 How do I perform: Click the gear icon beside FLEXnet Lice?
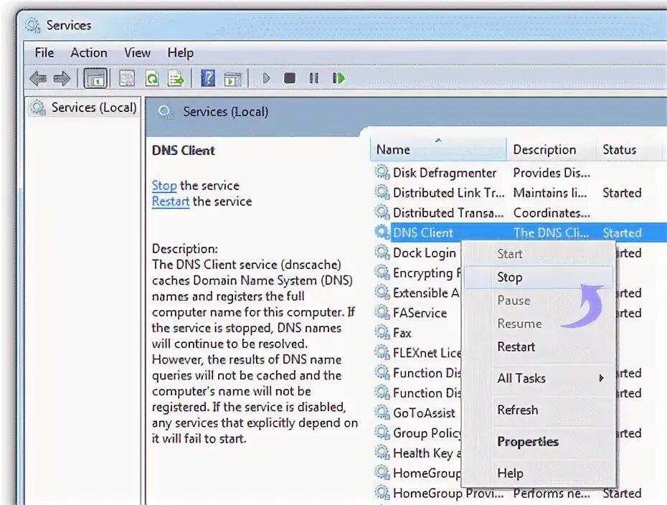point(382,352)
